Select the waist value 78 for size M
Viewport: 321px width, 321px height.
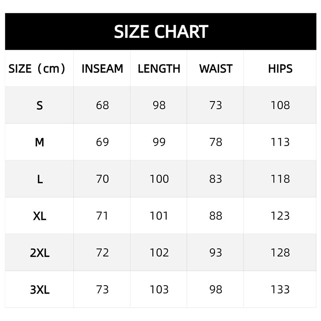coord(215,142)
